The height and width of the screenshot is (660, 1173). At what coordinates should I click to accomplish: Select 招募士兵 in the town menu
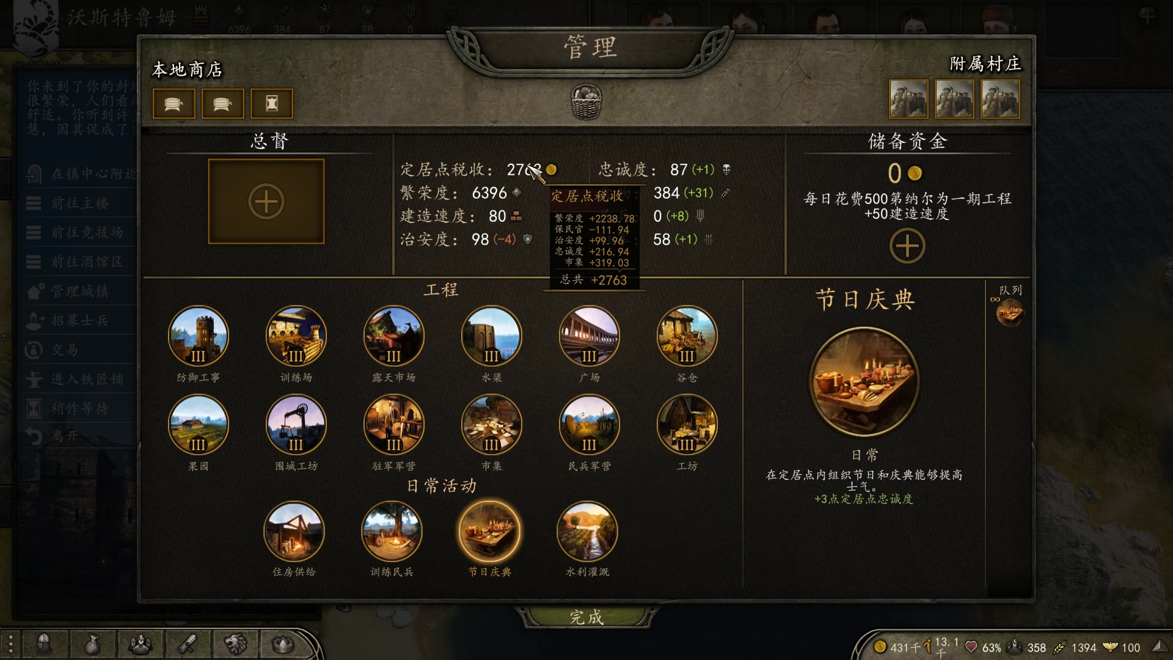[x=79, y=320]
